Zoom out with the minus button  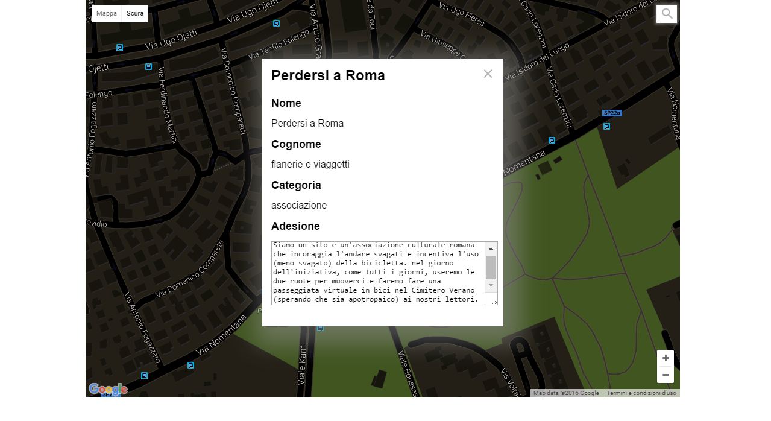coord(666,375)
